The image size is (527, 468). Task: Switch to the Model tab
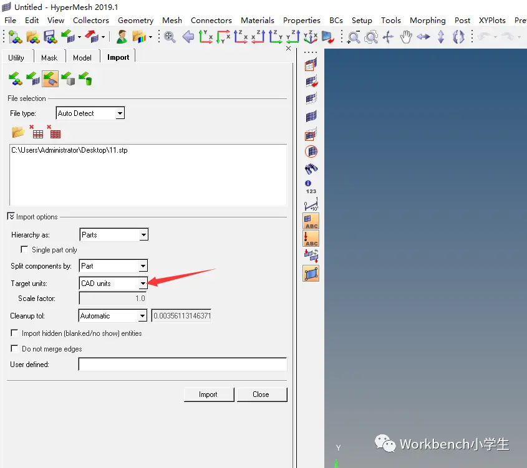click(x=82, y=57)
